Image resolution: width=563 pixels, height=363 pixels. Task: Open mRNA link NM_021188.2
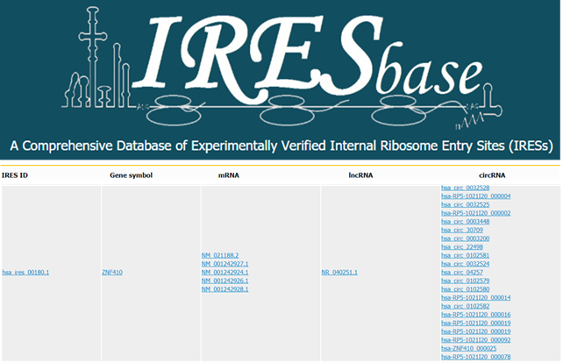point(220,255)
